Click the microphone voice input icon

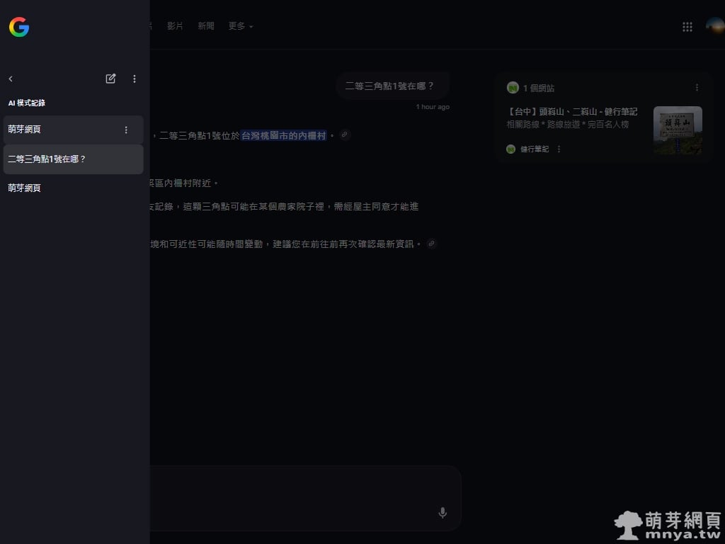[x=443, y=513]
